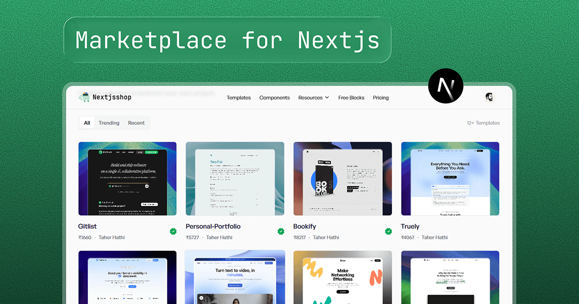Viewport: 579px width, 304px height.
Task: Click the Nextjsshop logo icon
Action: pos(84,97)
